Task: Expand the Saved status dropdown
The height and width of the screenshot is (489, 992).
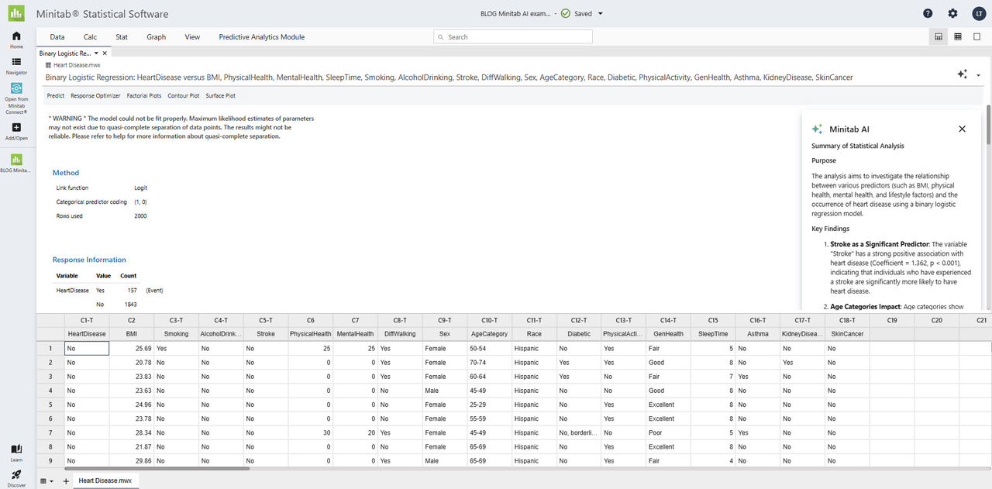Action: [x=601, y=13]
